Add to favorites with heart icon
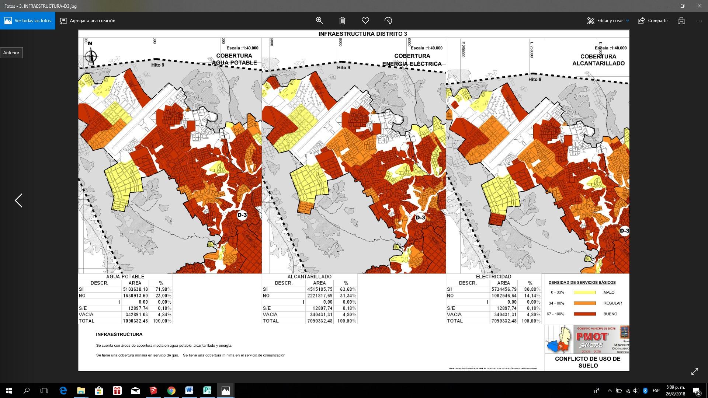708x398 pixels. 365,21
